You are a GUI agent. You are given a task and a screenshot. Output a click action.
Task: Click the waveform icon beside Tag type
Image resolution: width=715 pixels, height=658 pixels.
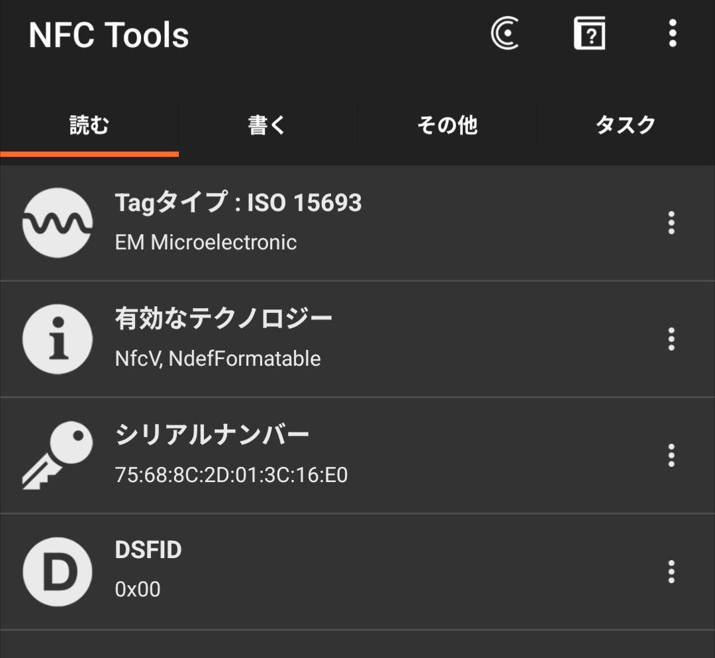pyautogui.click(x=57, y=224)
